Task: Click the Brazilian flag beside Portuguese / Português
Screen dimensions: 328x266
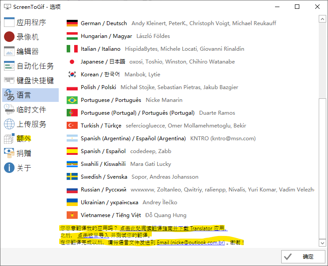Action: click(72, 100)
